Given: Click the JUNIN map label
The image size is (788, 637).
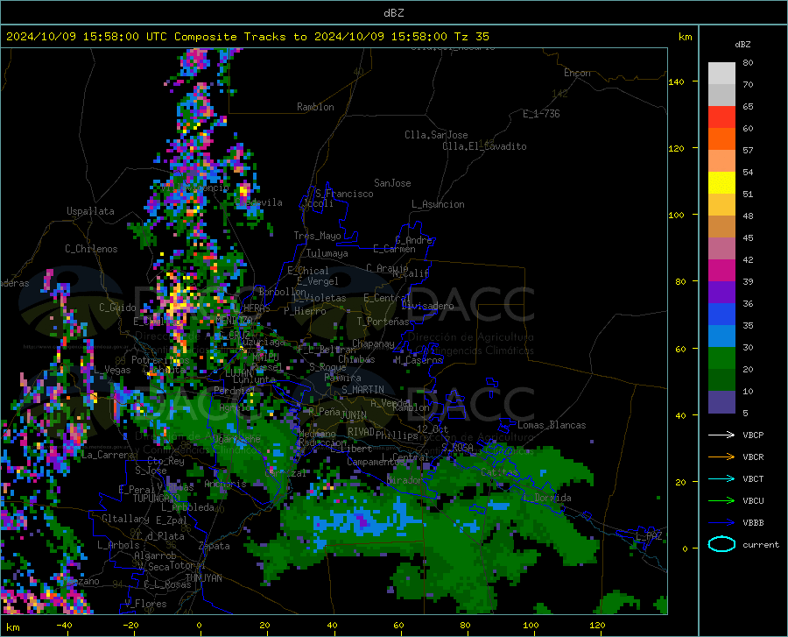Looking at the screenshot, I should [354, 415].
